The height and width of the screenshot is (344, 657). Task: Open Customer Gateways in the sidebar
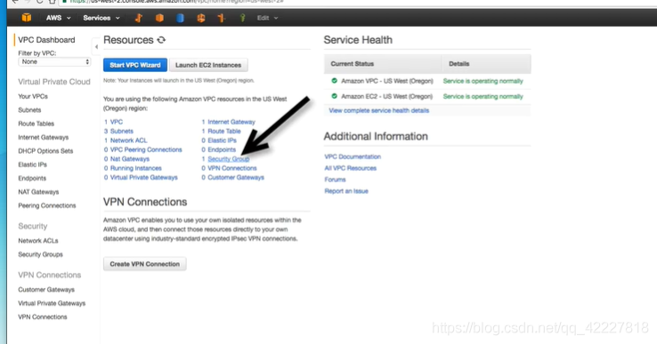pos(46,290)
